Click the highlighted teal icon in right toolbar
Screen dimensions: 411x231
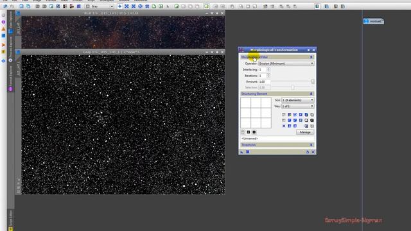317,6
